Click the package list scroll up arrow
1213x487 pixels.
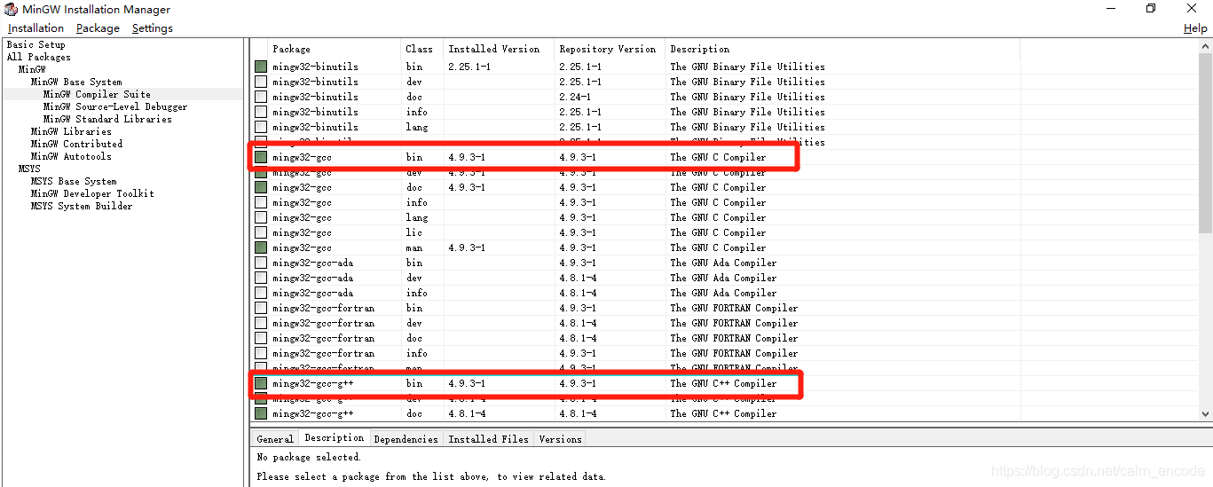(x=1205, y=47)
